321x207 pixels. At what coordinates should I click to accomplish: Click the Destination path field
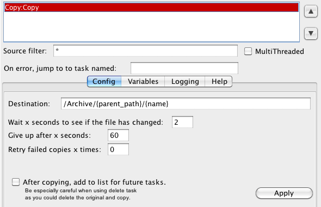click(x=186, y=103)
